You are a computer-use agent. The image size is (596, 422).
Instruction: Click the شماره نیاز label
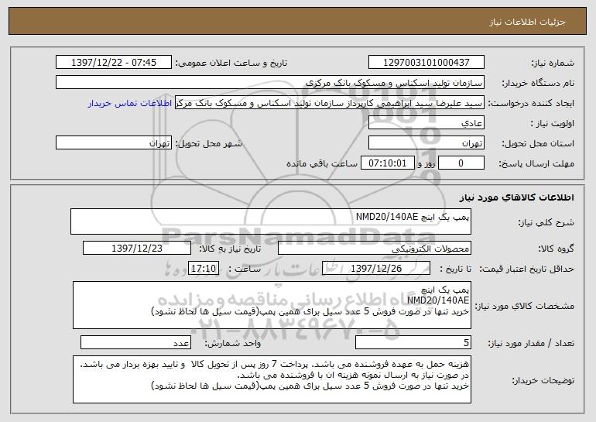(x=553, y=63)
